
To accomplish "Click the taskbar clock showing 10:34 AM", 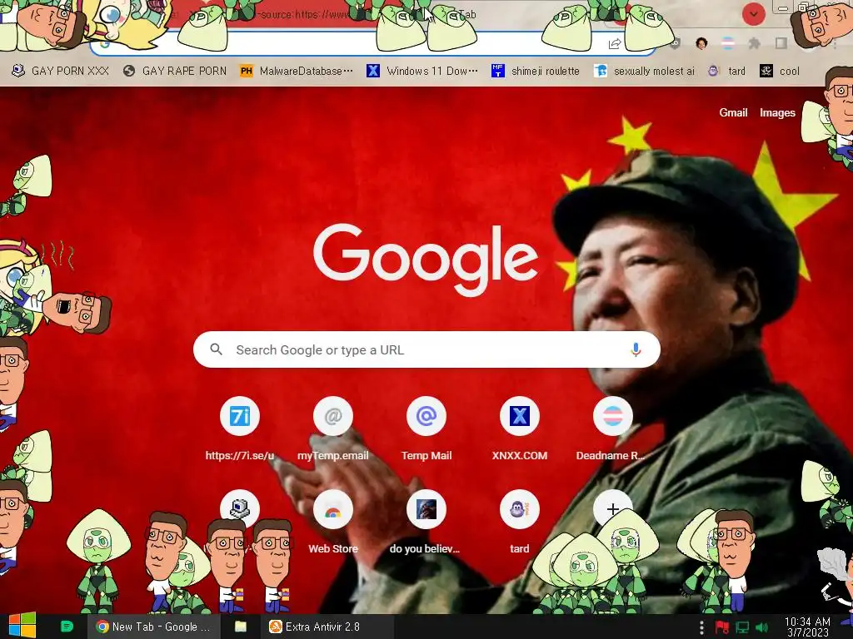I will coord(807,627).
